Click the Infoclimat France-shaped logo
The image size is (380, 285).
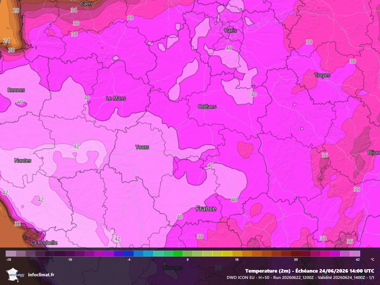tap(15, 275)
